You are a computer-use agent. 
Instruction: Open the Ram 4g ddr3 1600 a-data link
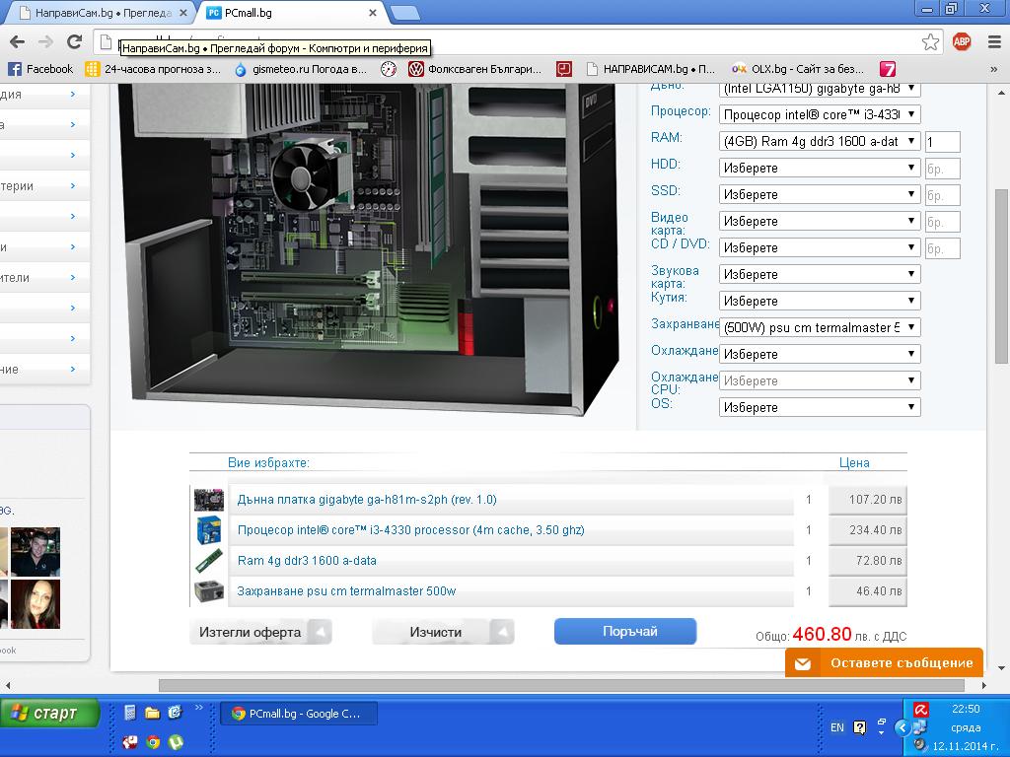coord(307,561)
